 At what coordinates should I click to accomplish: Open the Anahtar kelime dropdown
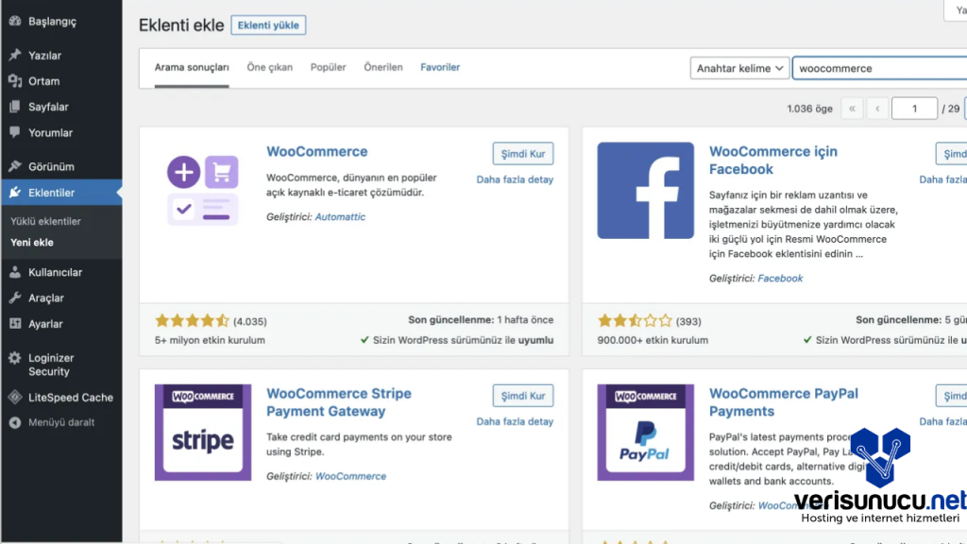[739, 68]
